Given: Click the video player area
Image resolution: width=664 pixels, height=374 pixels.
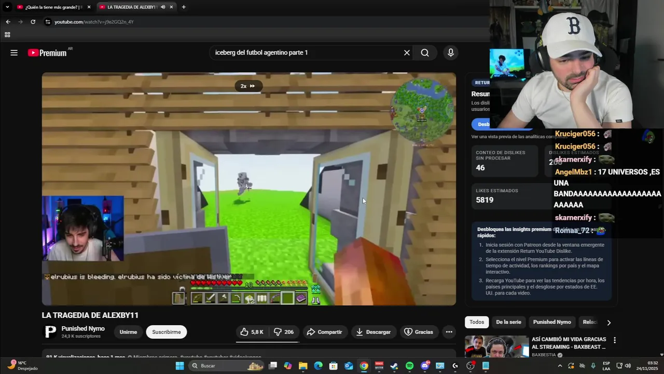Looking at the screenshot, I should coord(249,189).
